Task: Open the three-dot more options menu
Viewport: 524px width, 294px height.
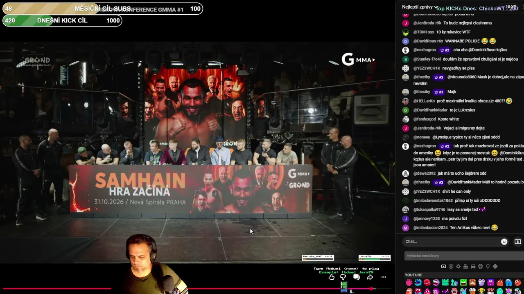Action: click(x=384, y=277)
